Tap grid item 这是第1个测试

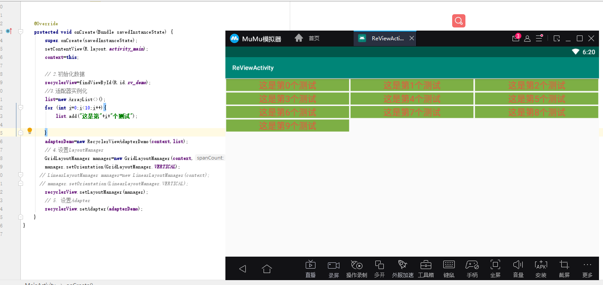pos(412,85)
